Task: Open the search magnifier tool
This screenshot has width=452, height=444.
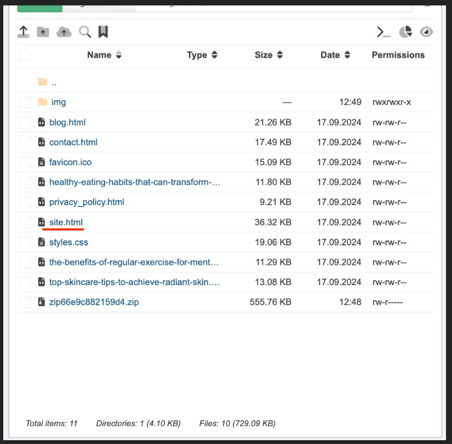Action: pyautogui.click(x=84, y=32)
